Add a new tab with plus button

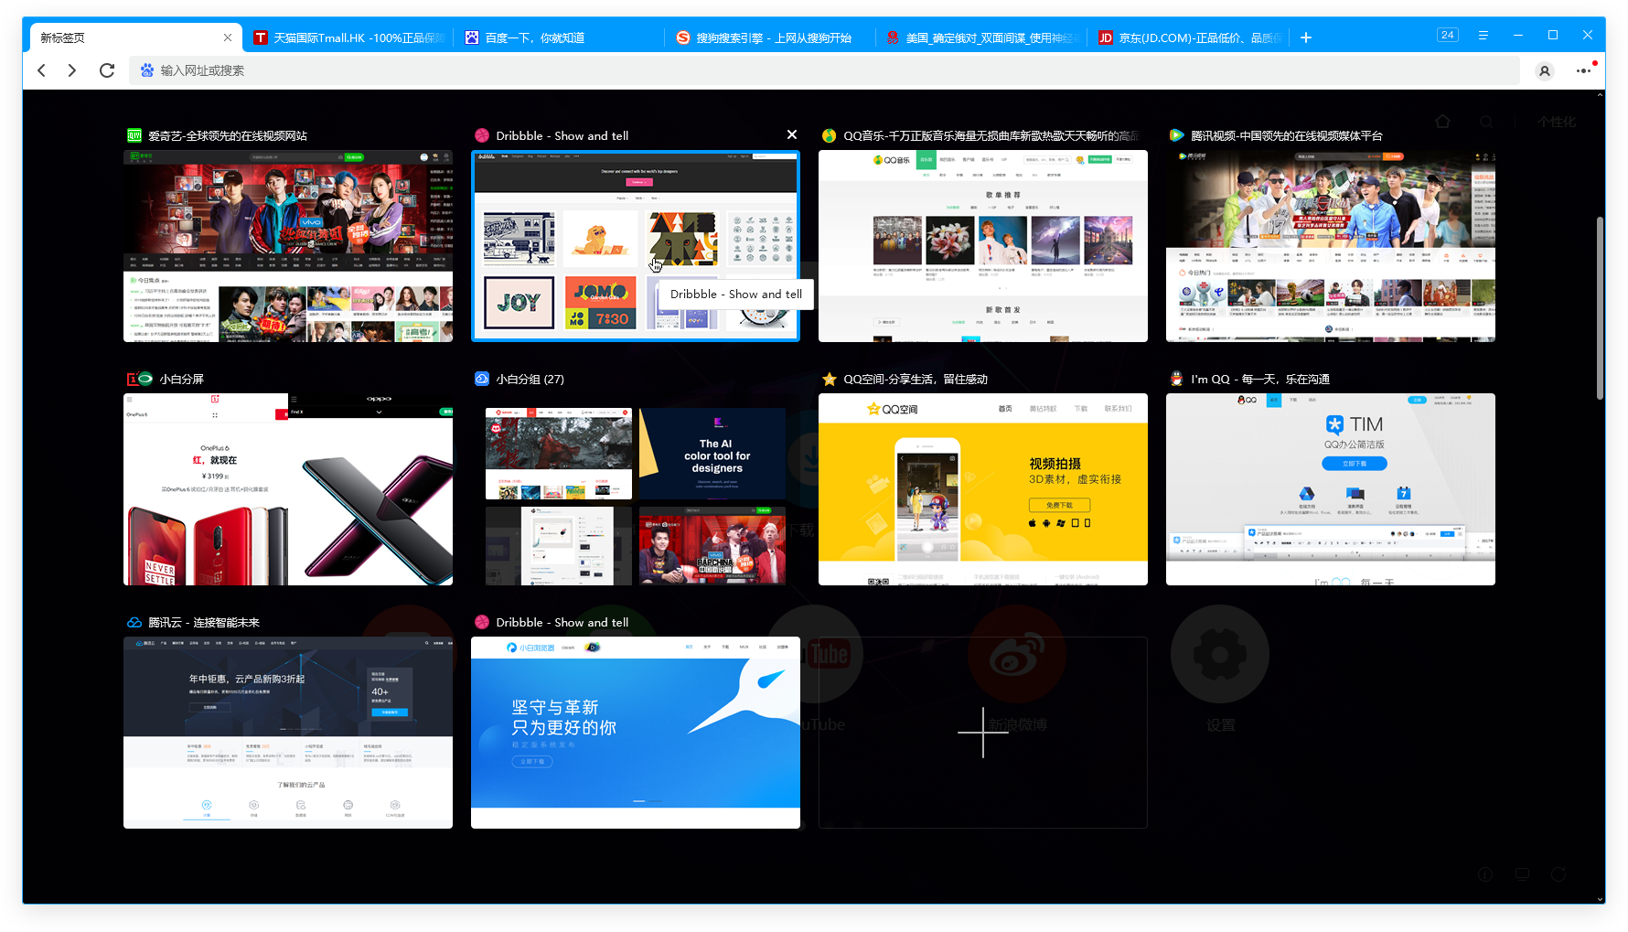(x=1306, y=37)
